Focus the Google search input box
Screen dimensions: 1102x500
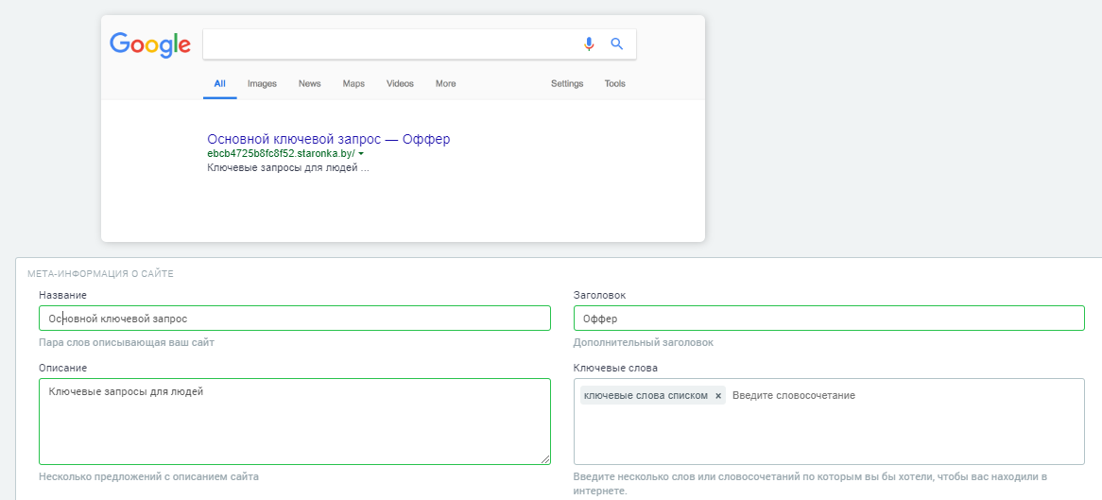point(389,43)
